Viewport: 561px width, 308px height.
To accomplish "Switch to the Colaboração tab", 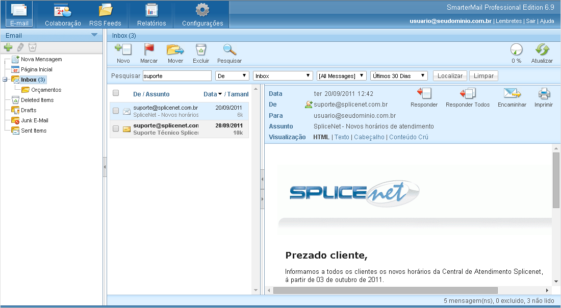I will [63, 15].
